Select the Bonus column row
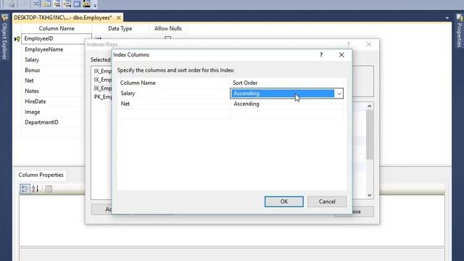Screen dimensions: 464x261 (32, 70)
